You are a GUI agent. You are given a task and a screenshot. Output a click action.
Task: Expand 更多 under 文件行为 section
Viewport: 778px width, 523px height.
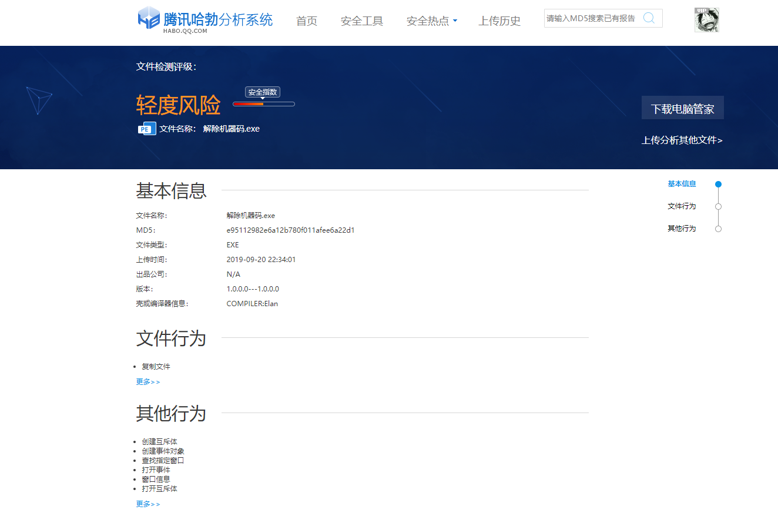(x=147, y=382)
